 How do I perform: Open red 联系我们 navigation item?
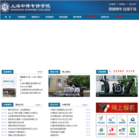[119, 17]
